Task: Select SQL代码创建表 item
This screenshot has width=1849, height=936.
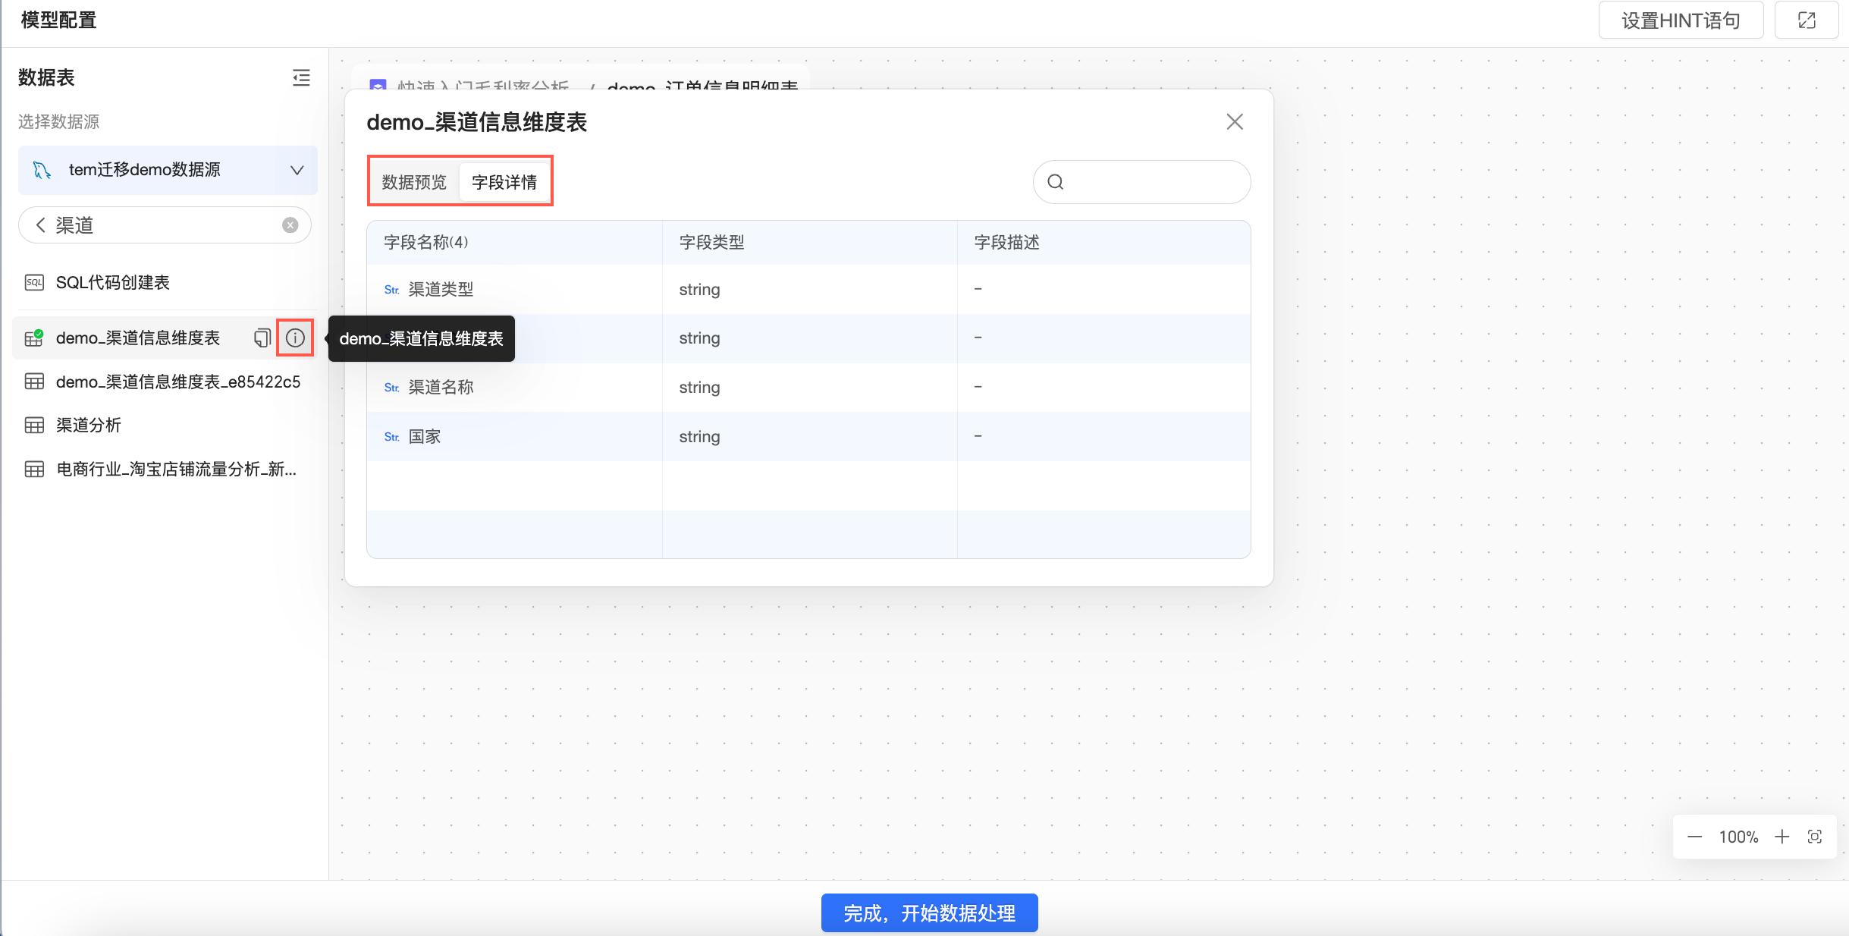Action: 112,282
